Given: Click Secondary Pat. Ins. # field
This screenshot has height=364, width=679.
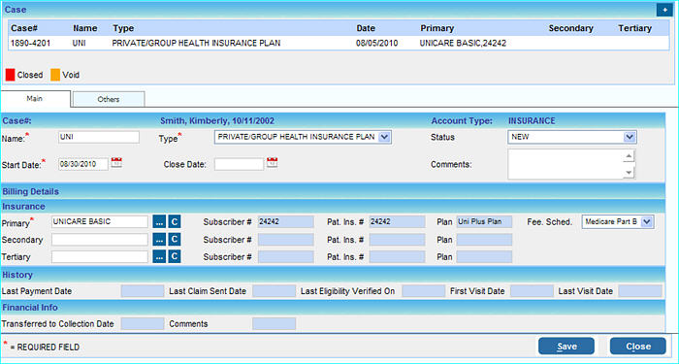Looking at the screenshot, I should 397,239.
